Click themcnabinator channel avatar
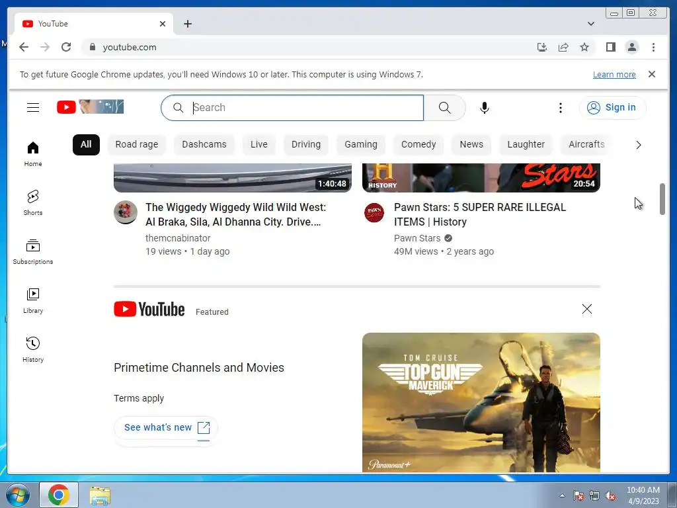This screenshot has height=508, width=677. 126,212
